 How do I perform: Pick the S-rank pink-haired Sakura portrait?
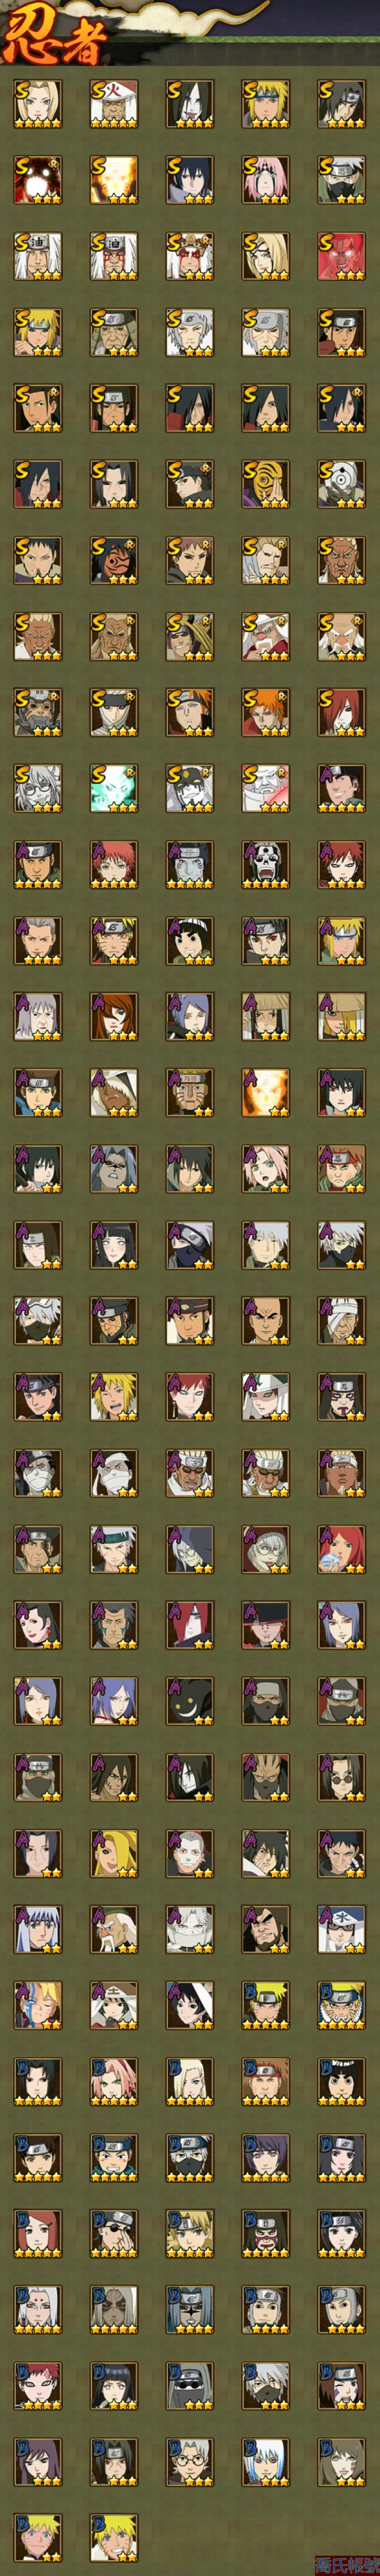coord(265,179)
